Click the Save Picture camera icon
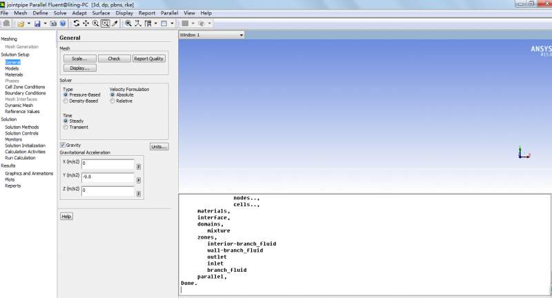 coord(53,23)
